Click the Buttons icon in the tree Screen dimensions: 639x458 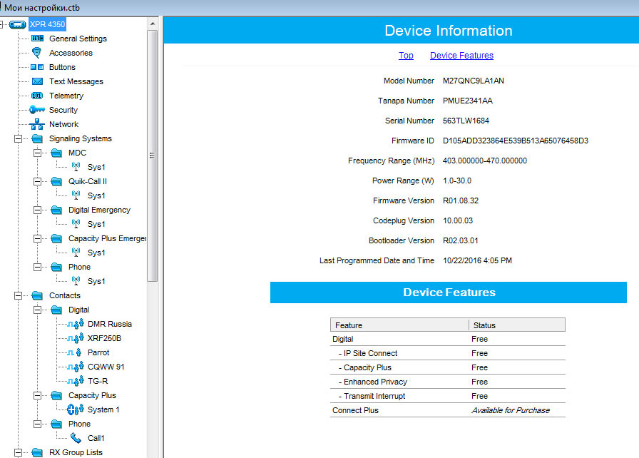pyautogui.click(x=37, y=67)
